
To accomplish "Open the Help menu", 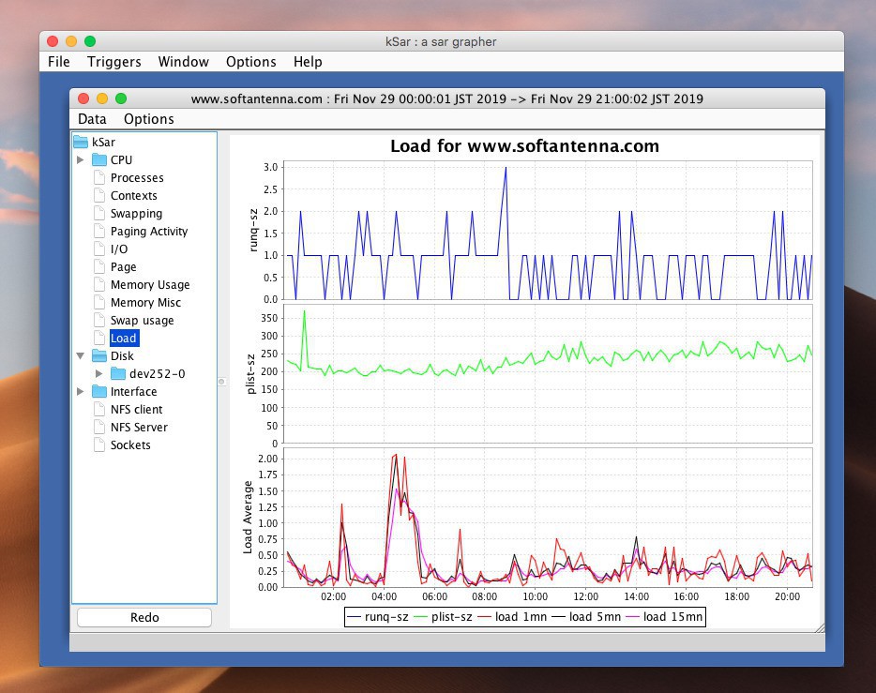I will [x=308, y=62].
